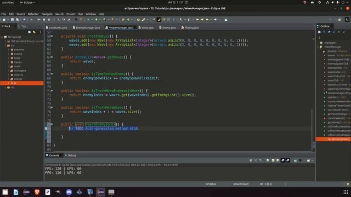The image size is (351, 197).
Task: Click the New Java Class icon
Action: tap(128, 20)
